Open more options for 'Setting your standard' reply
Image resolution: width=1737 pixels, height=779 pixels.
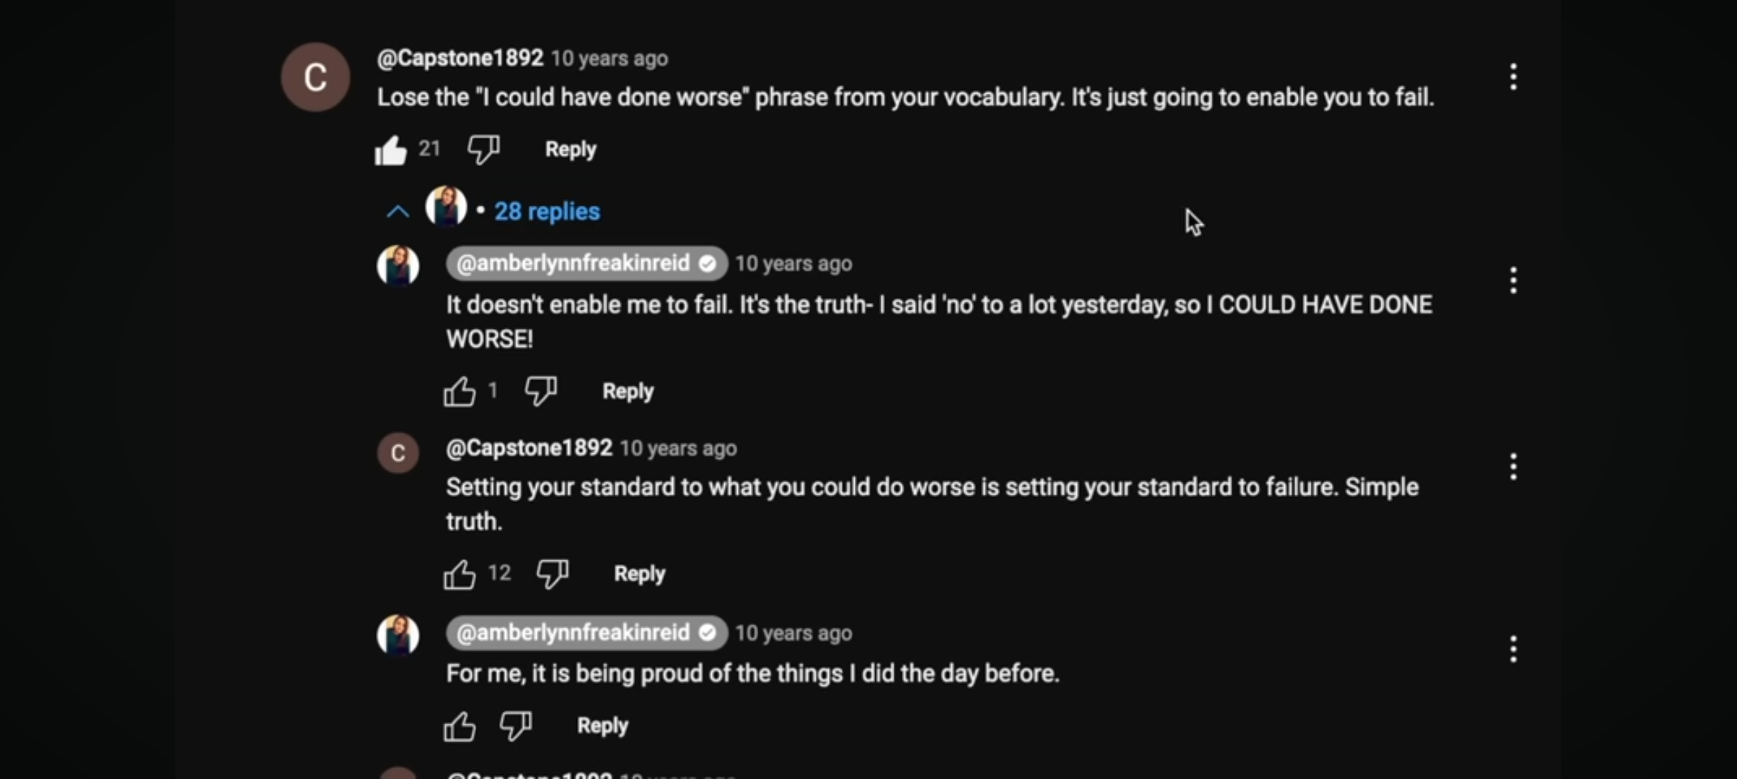pos(1513,467)
